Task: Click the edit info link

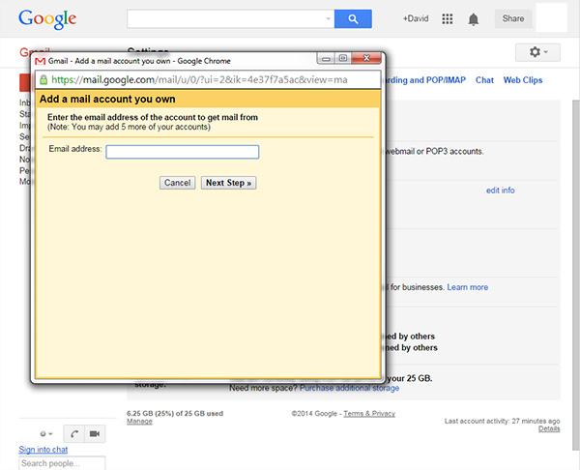Action: 500,191
